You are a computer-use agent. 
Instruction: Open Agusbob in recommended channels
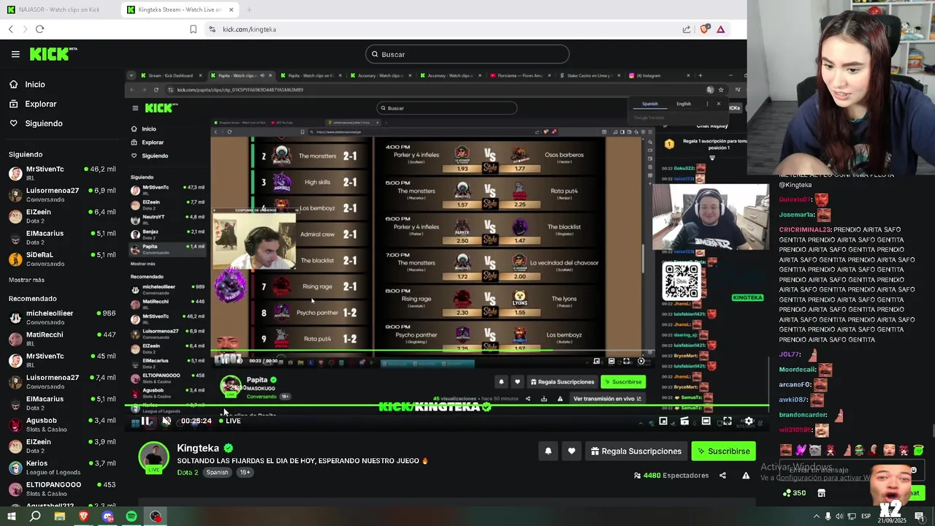pos(62,424)
